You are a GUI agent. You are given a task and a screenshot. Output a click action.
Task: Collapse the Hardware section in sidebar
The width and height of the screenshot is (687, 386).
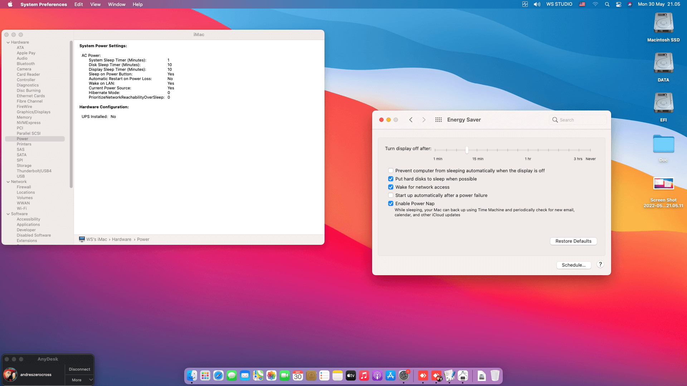[8, 43]
